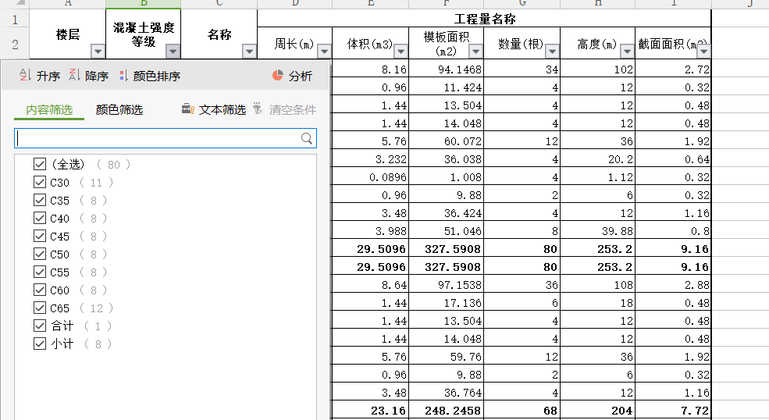Select cell with value 3.232
769x420 pixels.
point(370,159)
